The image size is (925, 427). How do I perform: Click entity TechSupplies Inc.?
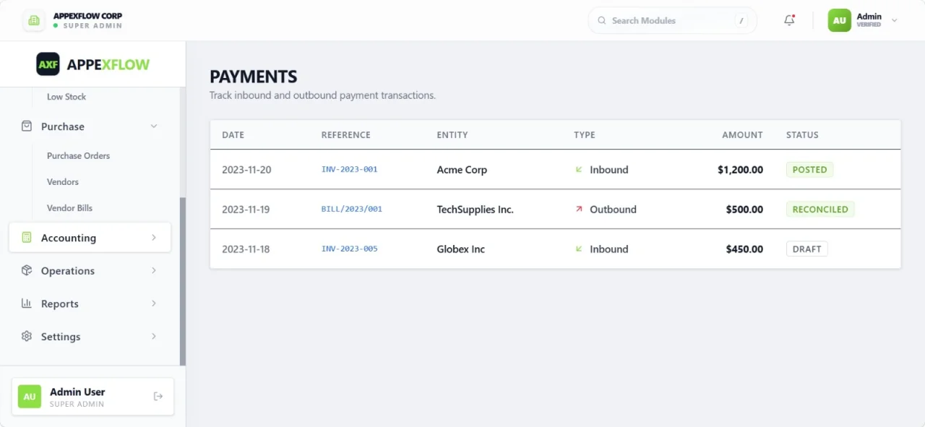[x=475, y=210]
